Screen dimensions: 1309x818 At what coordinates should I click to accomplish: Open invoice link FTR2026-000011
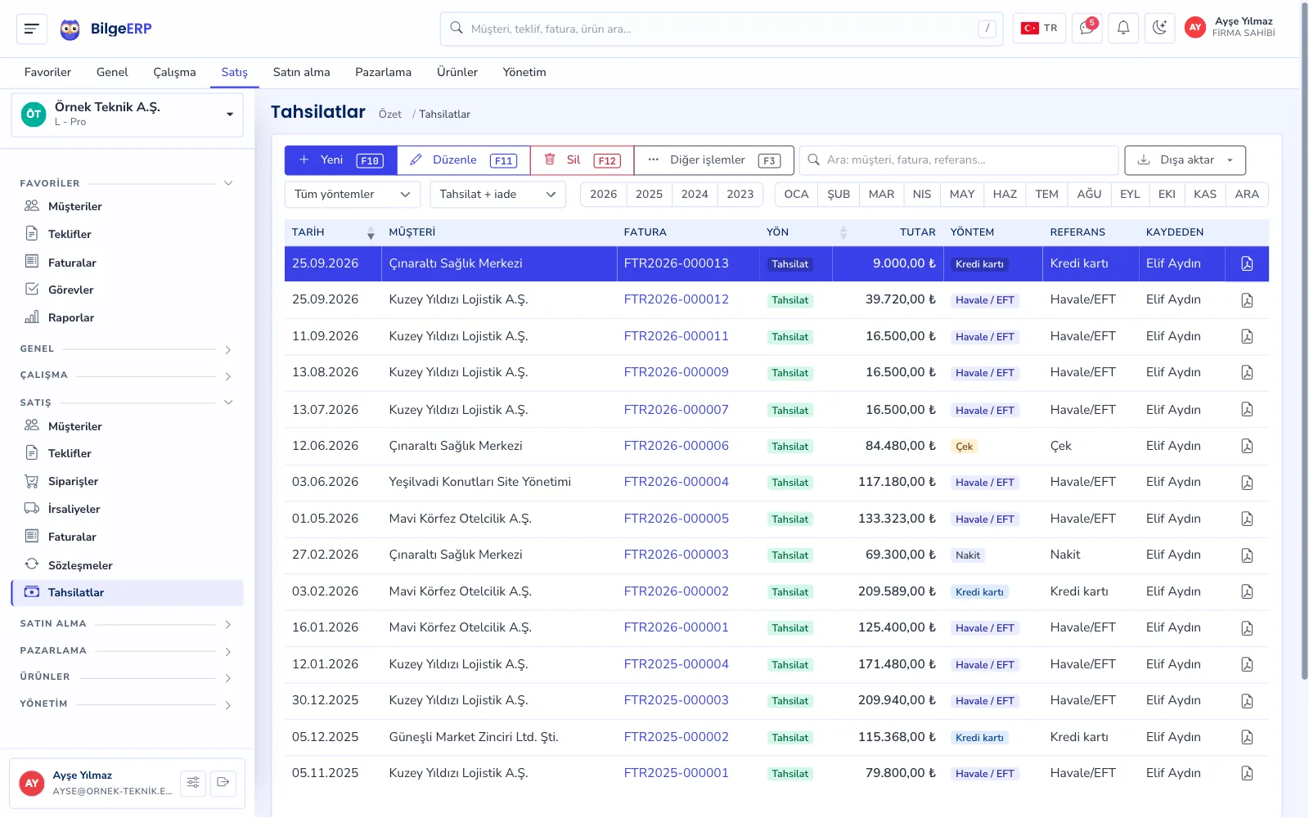click(676, 336)
